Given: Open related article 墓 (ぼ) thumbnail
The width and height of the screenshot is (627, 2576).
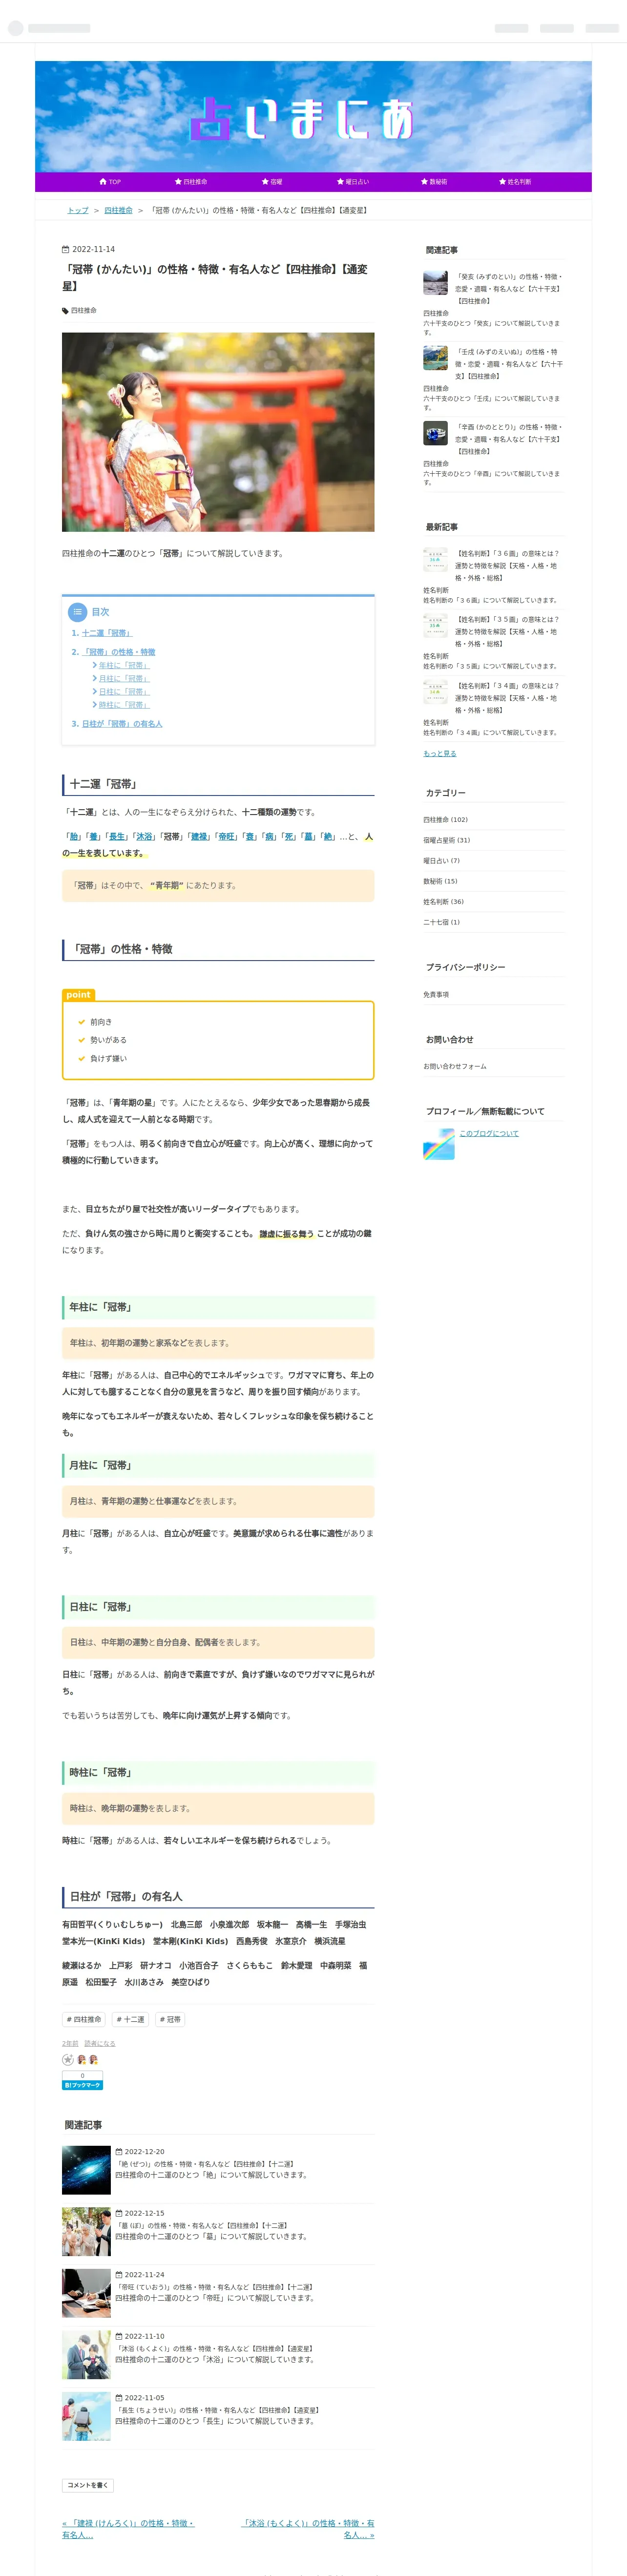Looking at the screenshot, I should [x=86, y=2232].
